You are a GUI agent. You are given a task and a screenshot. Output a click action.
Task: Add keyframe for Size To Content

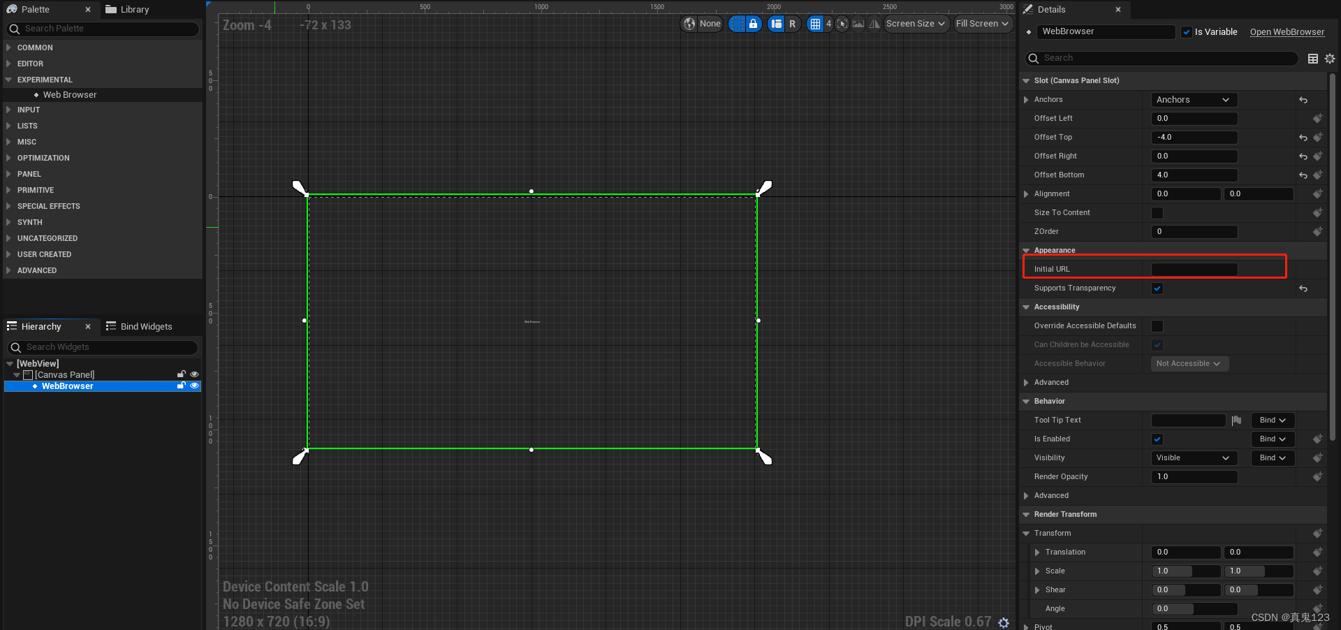click(1318, 213)
